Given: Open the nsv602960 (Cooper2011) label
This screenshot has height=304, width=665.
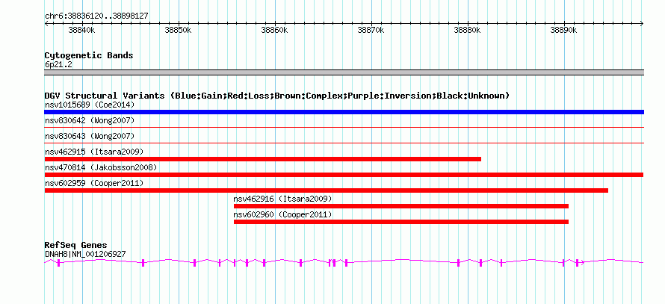Looking at the screenshot, I should point(282,214).
